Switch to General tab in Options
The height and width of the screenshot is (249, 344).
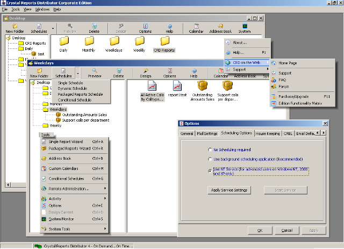187,133
